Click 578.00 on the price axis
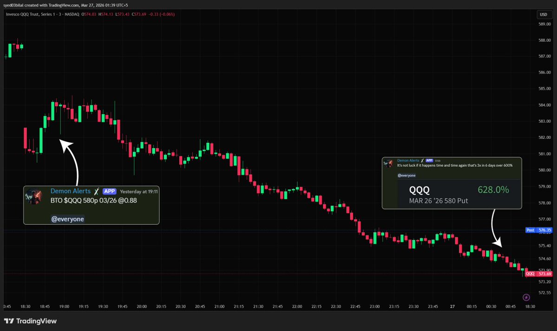 point(544,203)
